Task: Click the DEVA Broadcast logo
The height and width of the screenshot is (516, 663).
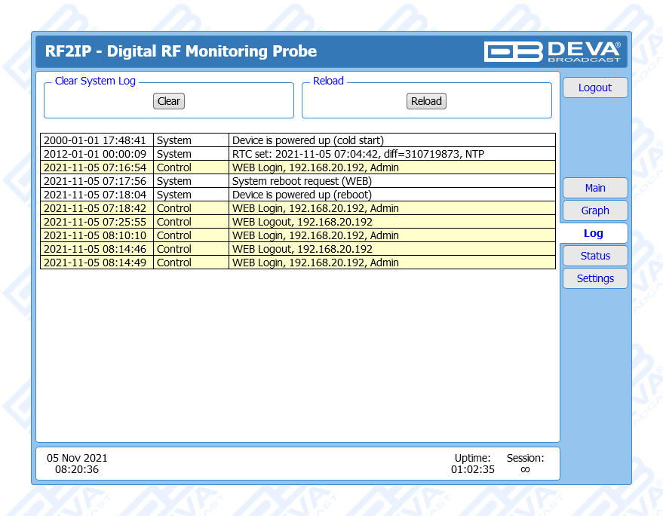Action: tap(552, 51)
